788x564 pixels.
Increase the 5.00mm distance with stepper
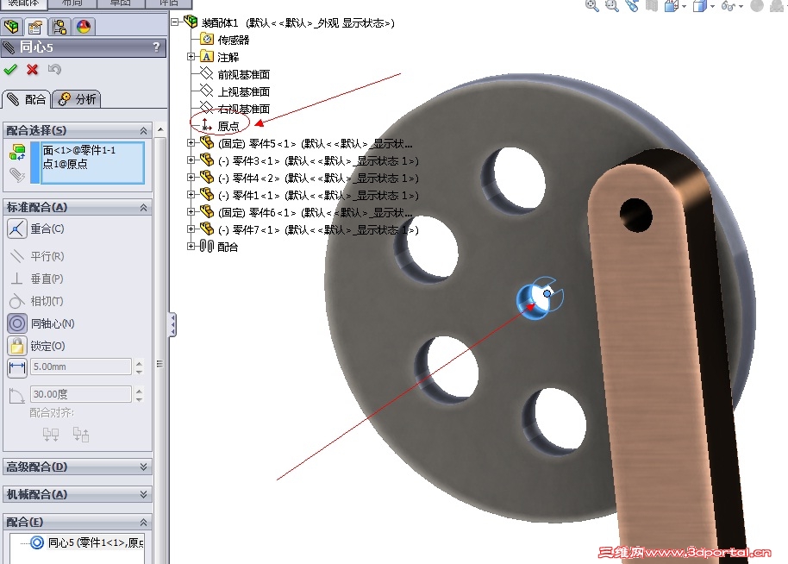[x=139, y=362]
